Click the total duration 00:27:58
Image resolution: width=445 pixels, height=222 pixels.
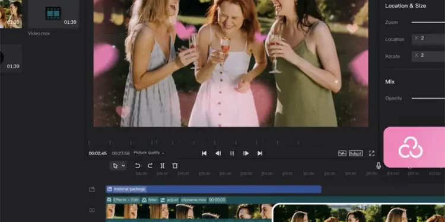120,153
